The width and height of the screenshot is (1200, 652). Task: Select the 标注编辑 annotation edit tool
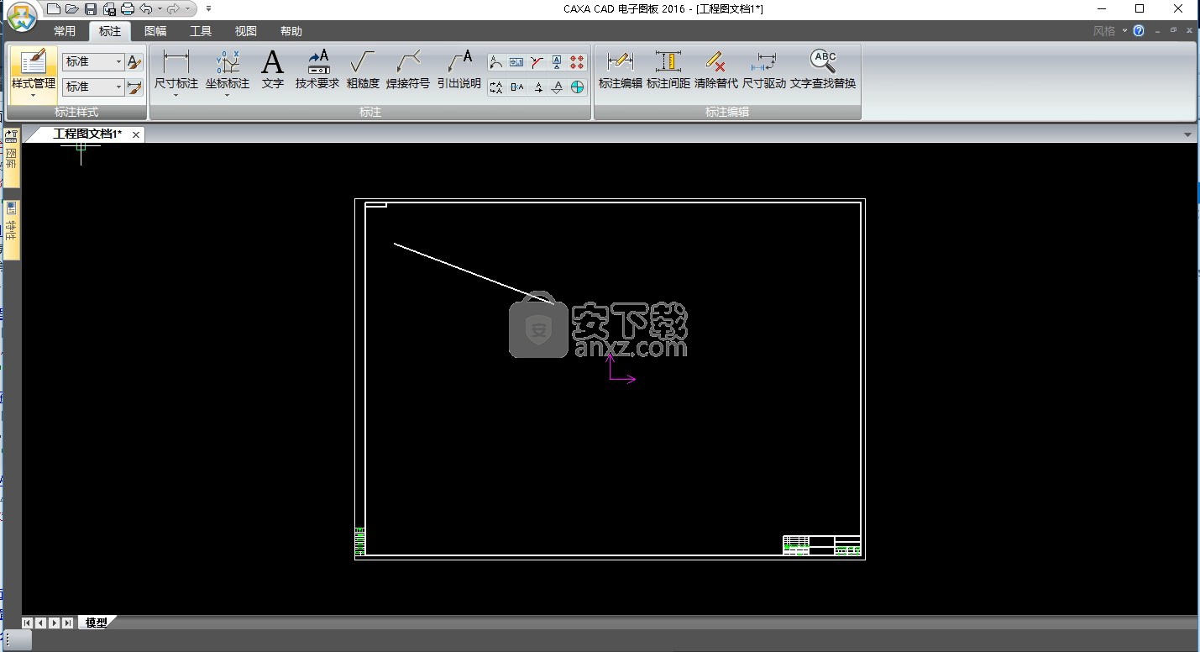[x=621, y=69]
